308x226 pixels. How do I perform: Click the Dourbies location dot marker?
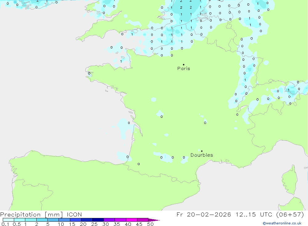pyautogui.click(x=202, y=151)
